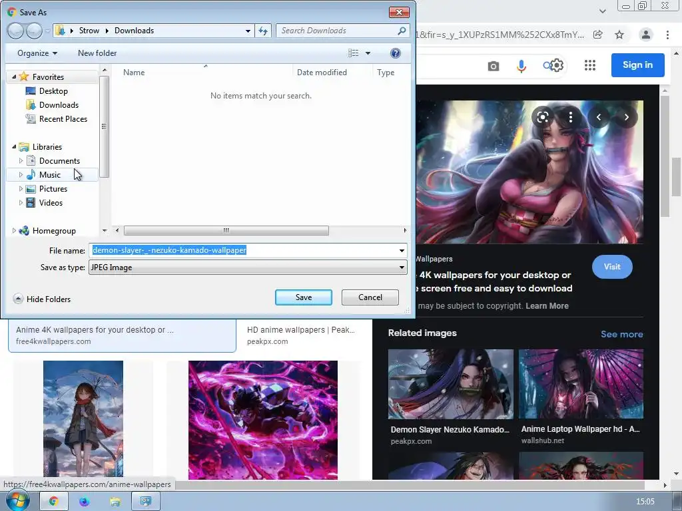Click the refresh button beside the address path

(263, 31)
